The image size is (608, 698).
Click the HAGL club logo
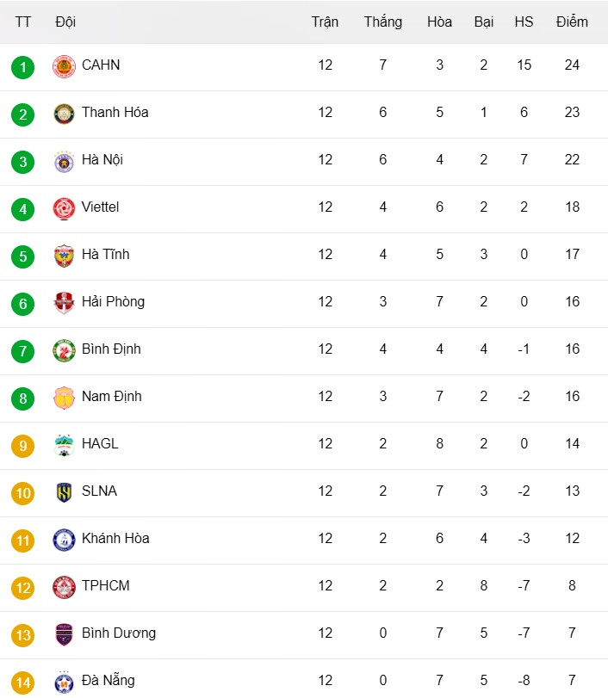pos(64,445)
